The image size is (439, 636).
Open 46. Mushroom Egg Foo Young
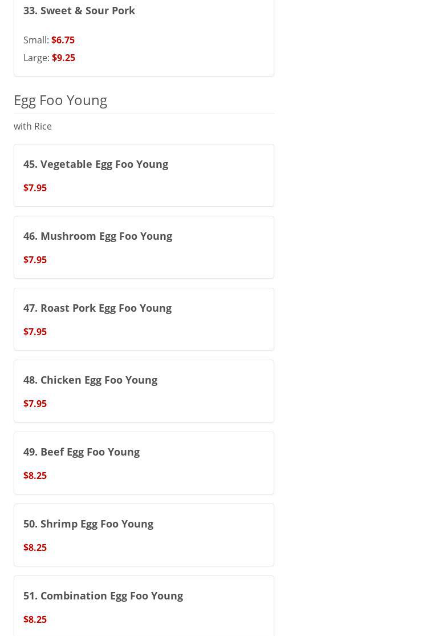[x=97, y=236]
